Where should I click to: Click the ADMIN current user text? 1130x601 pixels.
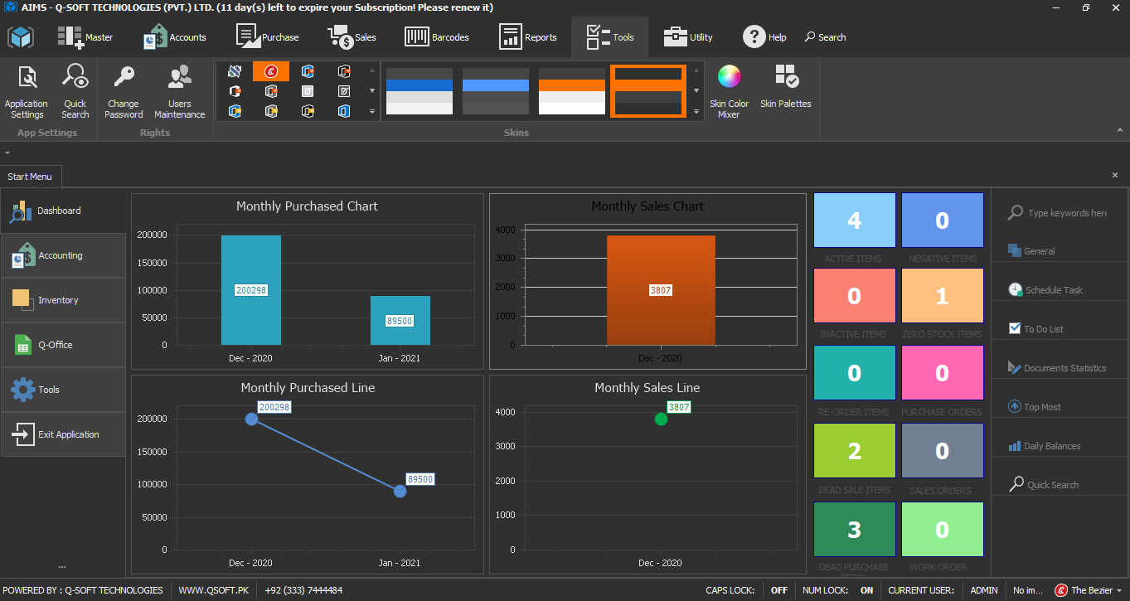pyautogui.click(x=984, y=590)
